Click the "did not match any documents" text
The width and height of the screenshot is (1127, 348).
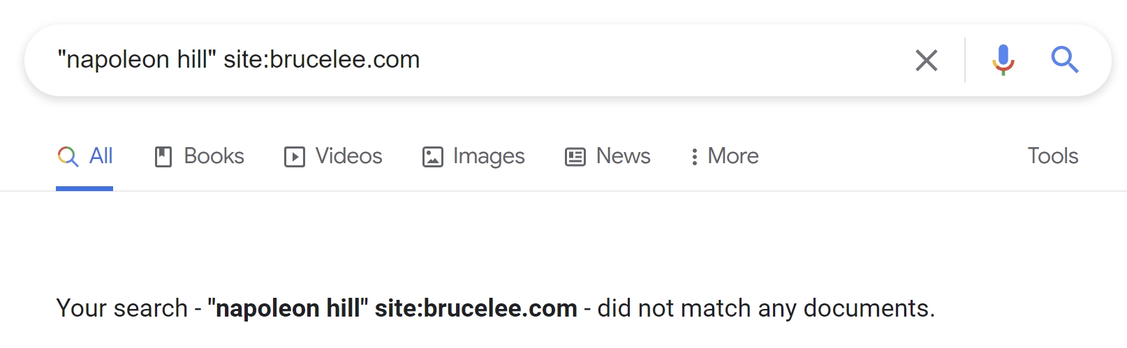click(765, 308)
